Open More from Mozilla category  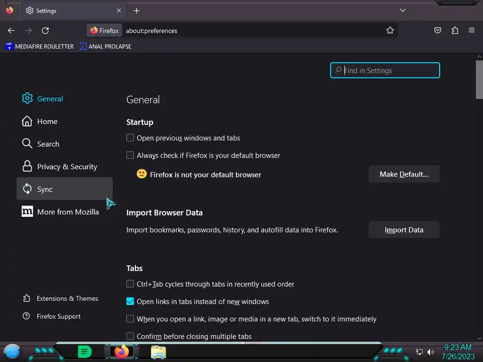[64, 212]
